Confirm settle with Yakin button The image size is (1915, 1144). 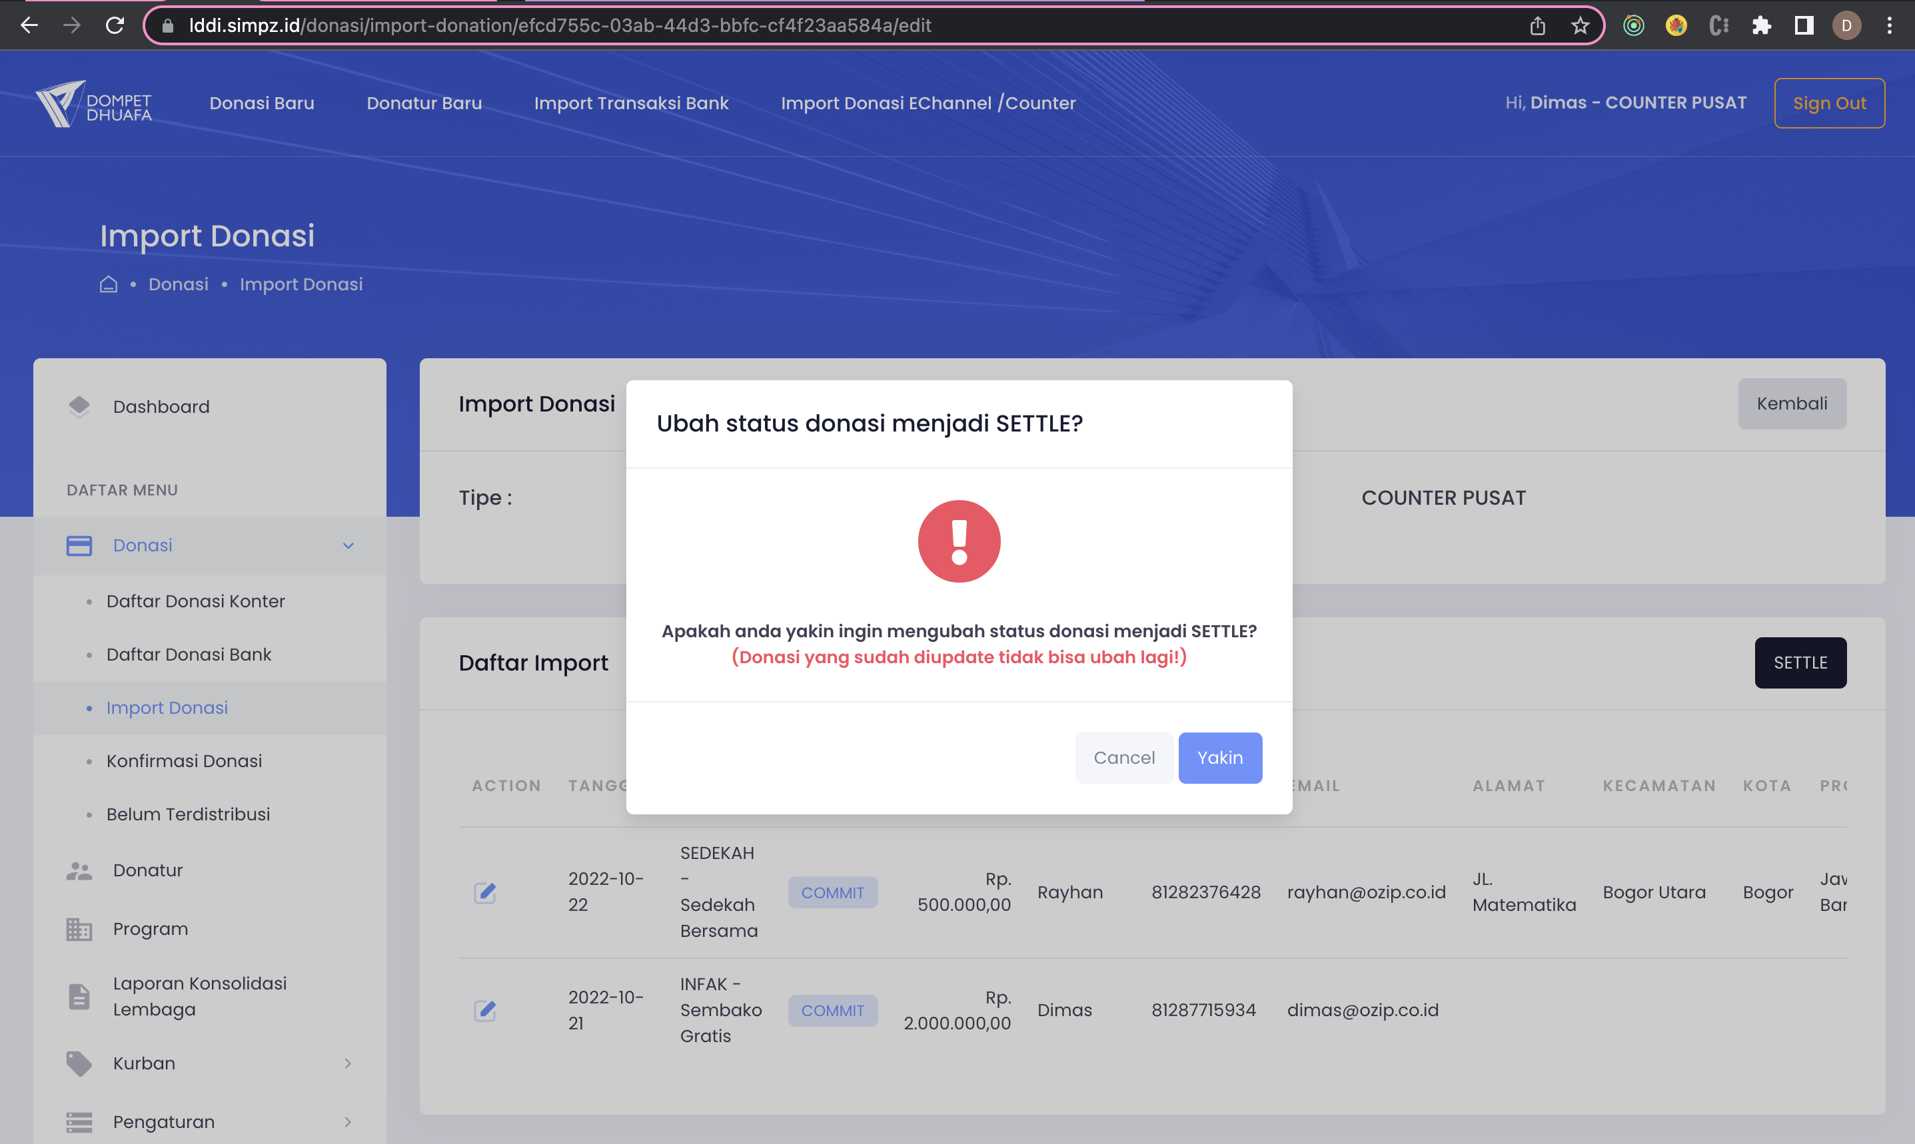pyautogui.click(x=1219, y=758)
